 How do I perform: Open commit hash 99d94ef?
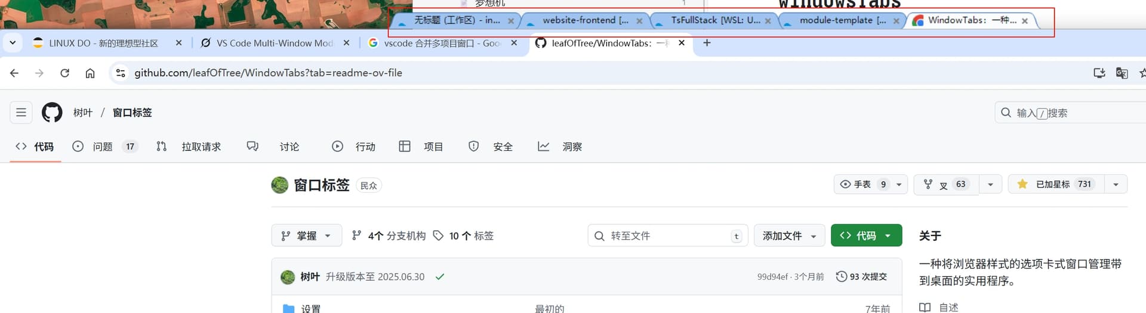(x=772, y=277)
